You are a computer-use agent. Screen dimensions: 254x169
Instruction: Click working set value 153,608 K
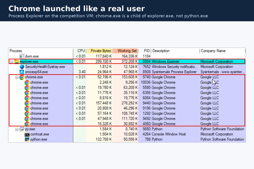pos(130,77)
